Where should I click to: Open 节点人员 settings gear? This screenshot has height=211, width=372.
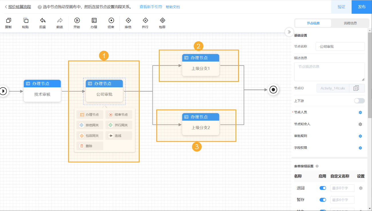pos(360,113)
